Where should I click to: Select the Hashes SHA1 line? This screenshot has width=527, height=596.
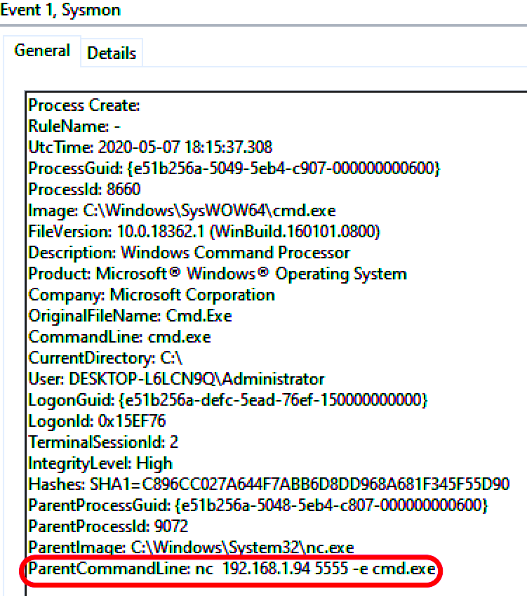click(x=269, y=484)
